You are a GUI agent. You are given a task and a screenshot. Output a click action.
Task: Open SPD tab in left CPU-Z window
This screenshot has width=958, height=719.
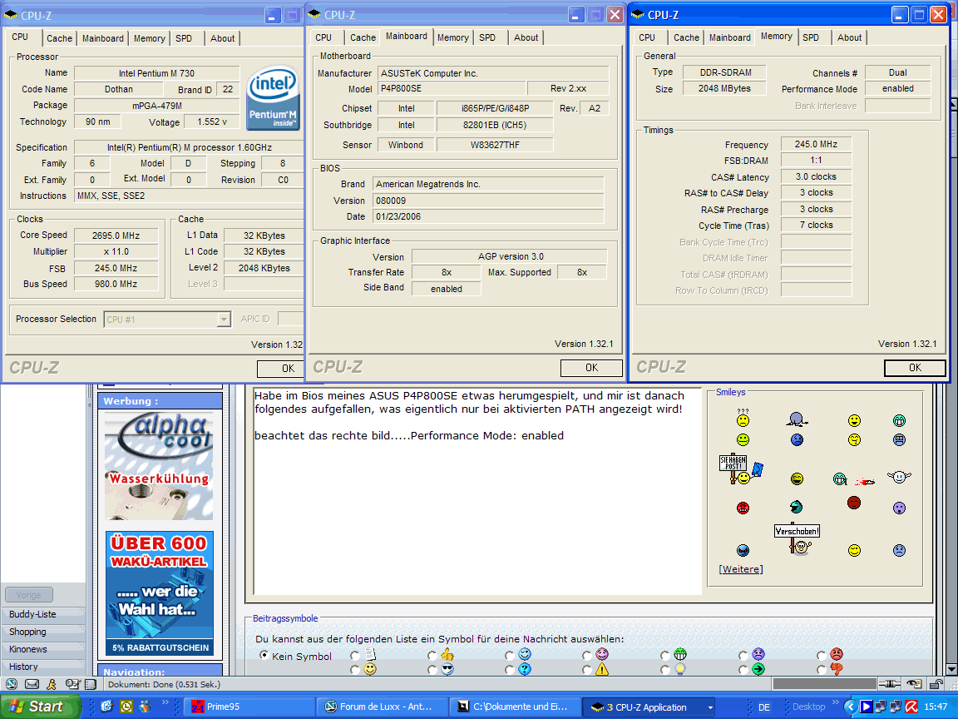pyautogui.click(x=184, y=38)
